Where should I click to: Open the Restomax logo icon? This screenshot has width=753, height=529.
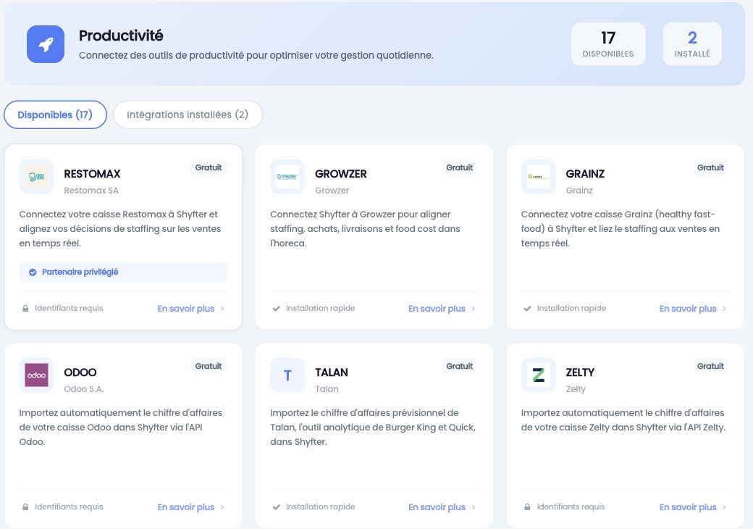pyautogui.click(x=36, y=177)
